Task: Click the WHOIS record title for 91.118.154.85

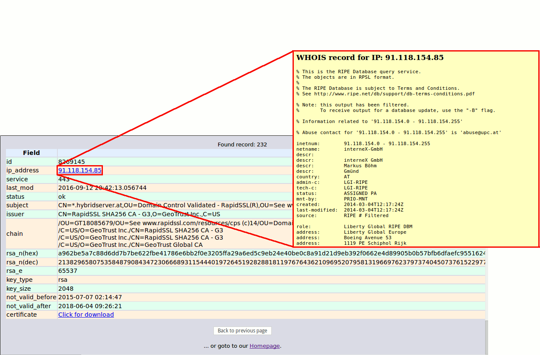Action: coord(370,57)
